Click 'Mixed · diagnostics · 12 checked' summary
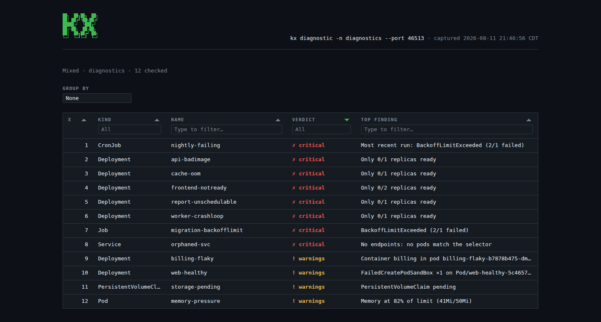Viewport: 601px width, 322px height. (115, 71)
